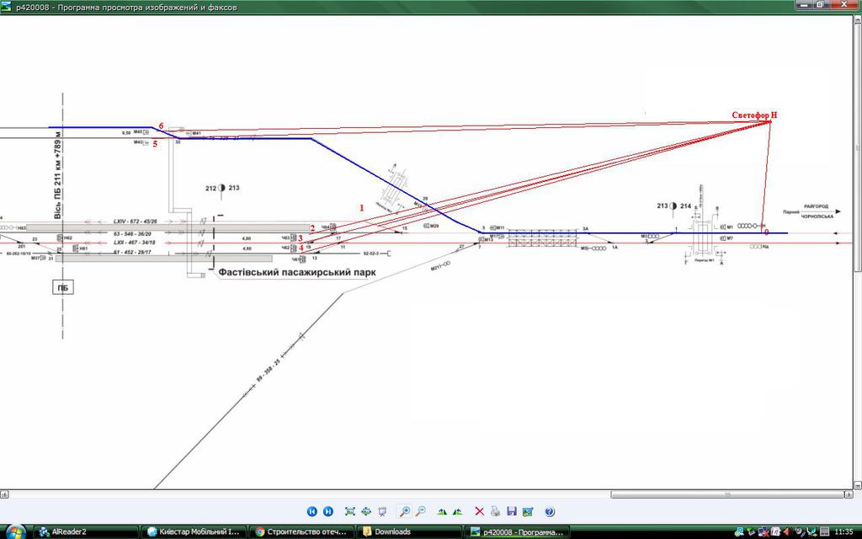Start the slide show
The image size is (862, 539).
click(383, 511)
